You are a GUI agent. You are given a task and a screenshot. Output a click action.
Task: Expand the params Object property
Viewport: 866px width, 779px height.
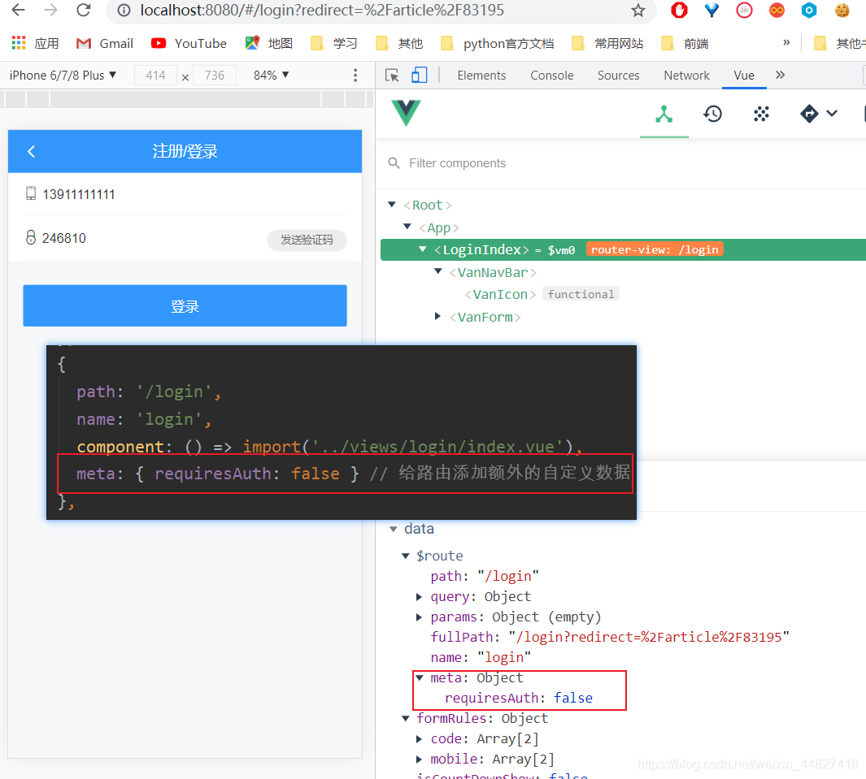[420, 617]
